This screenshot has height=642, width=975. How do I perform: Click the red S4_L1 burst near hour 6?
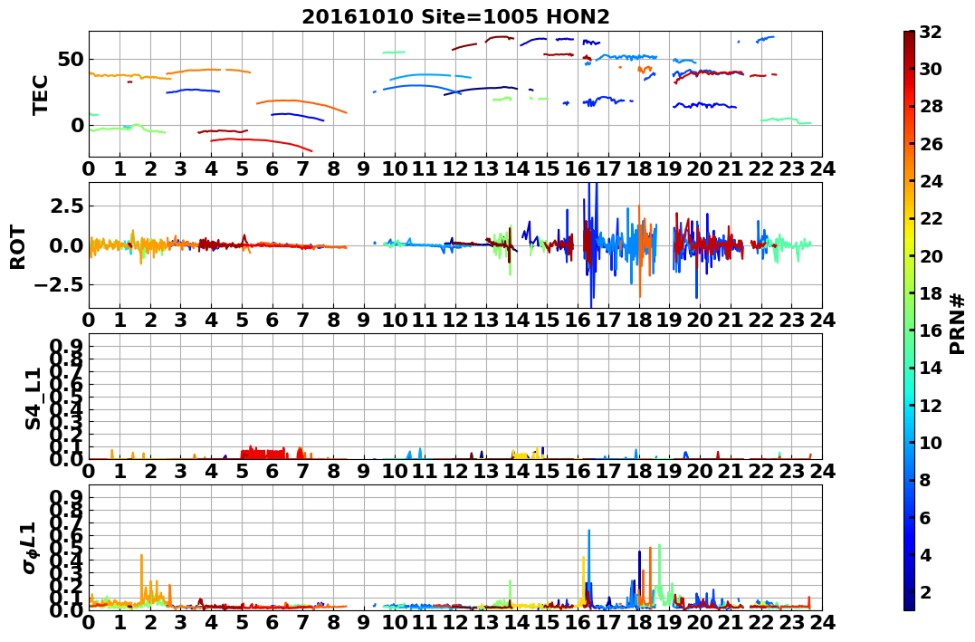(264, 453)
